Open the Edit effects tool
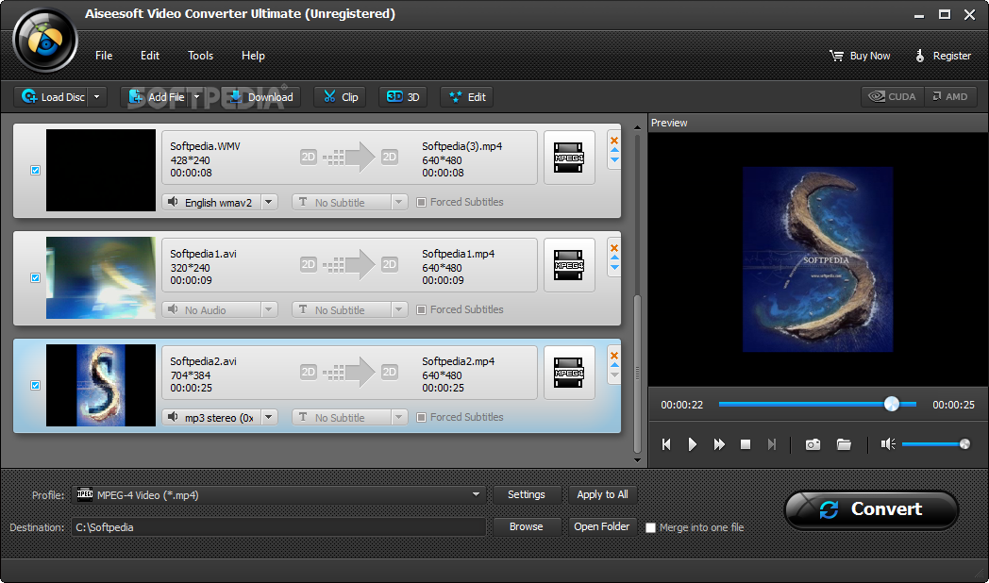 467,97
